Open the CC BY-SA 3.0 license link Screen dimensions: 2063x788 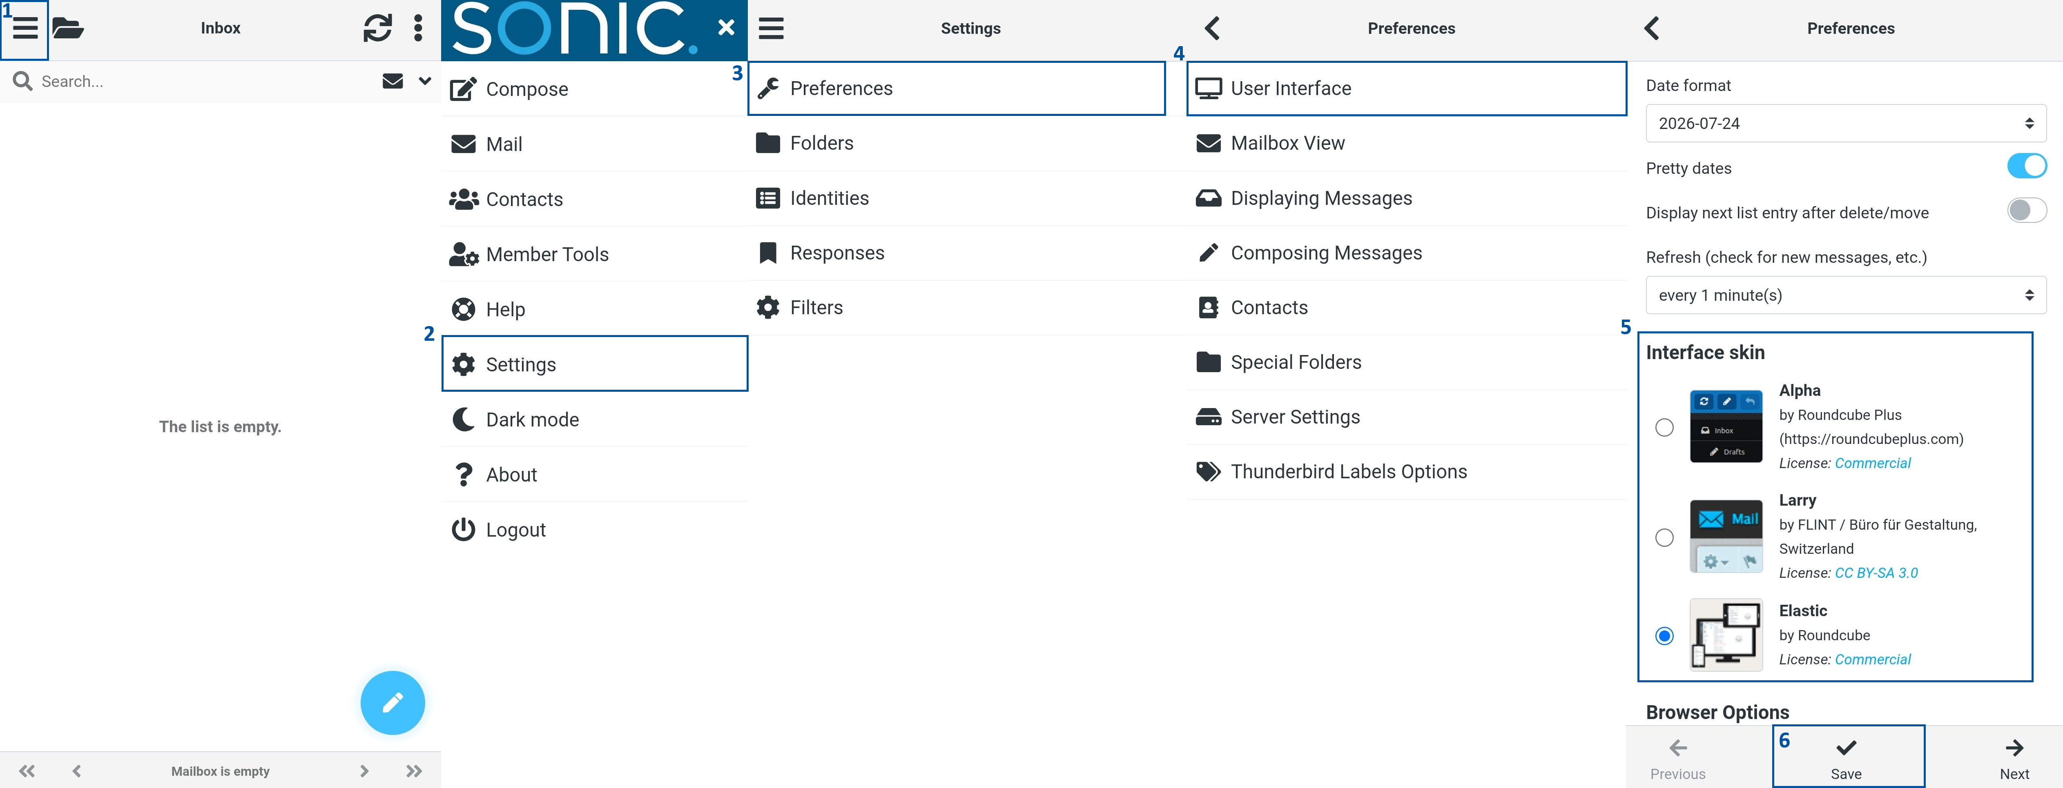[1876, 573]
